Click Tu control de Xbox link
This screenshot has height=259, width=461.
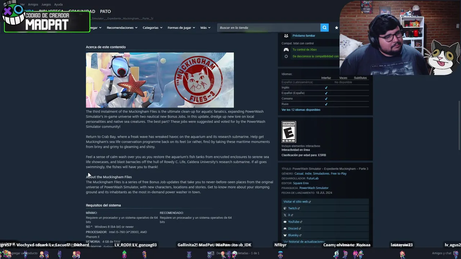[x=305, y=50]
